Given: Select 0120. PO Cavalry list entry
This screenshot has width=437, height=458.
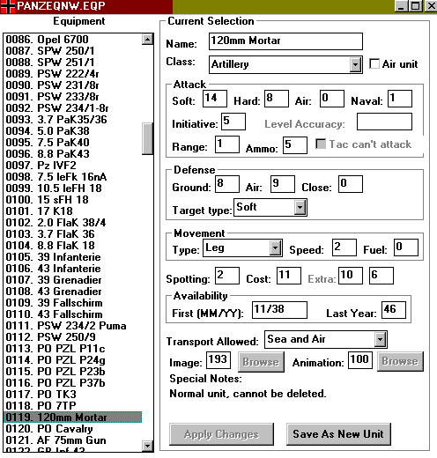Looking at the screenshot, I should pos(73,429).
